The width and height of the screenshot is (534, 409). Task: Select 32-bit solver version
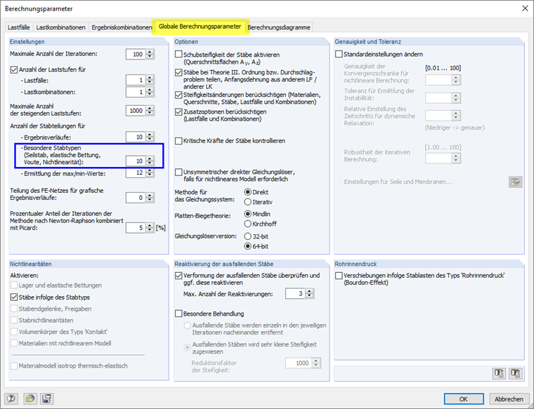(x=248, y=236)
